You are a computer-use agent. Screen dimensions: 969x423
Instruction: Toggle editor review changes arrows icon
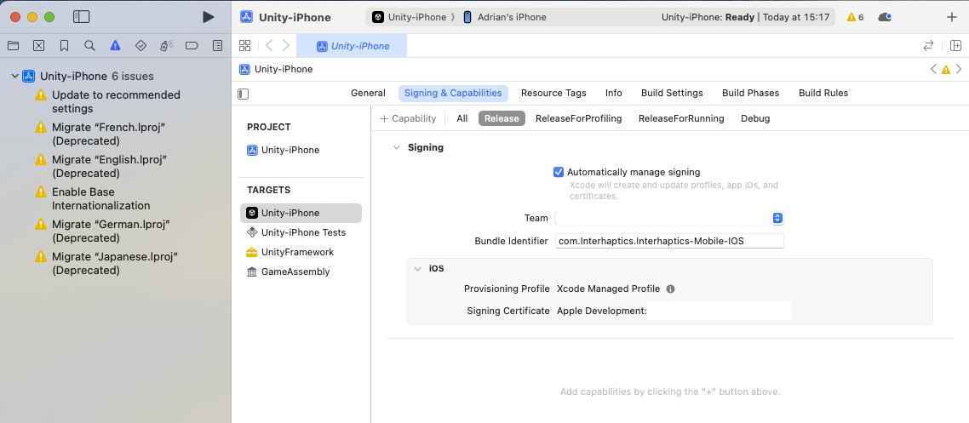tap(928, 45)
